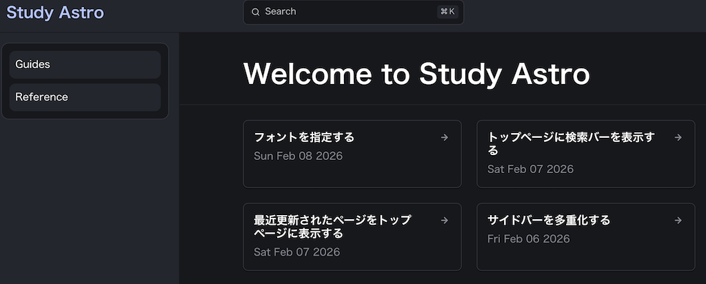
Task: Click the Sat Feb 07 2026 date under 最近更新されたページ
Action: pos(296,252)
